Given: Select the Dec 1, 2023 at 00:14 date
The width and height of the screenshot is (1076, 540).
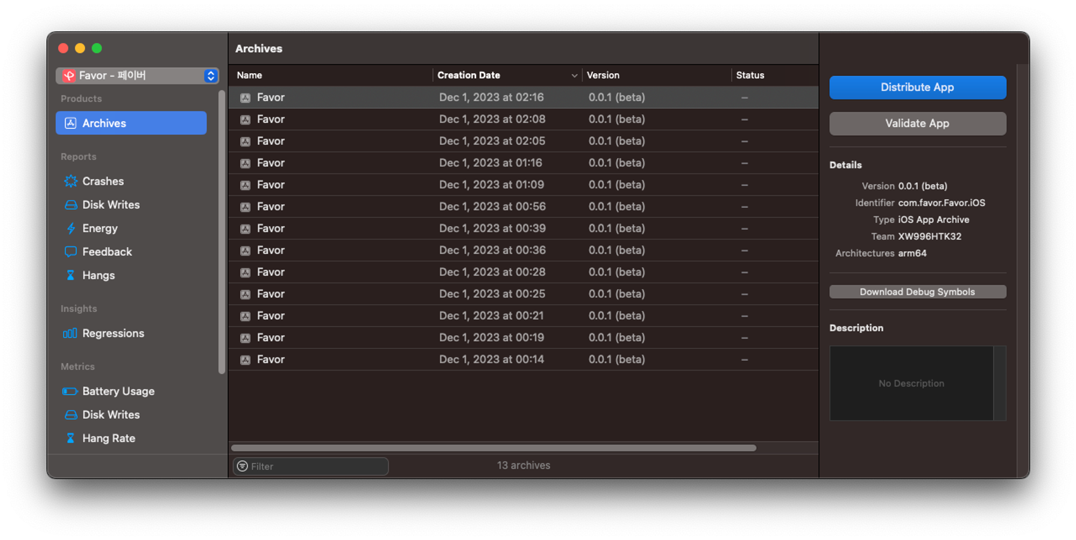Looking at the screenshot, I should pyautogui.click(x=491, y=359).
